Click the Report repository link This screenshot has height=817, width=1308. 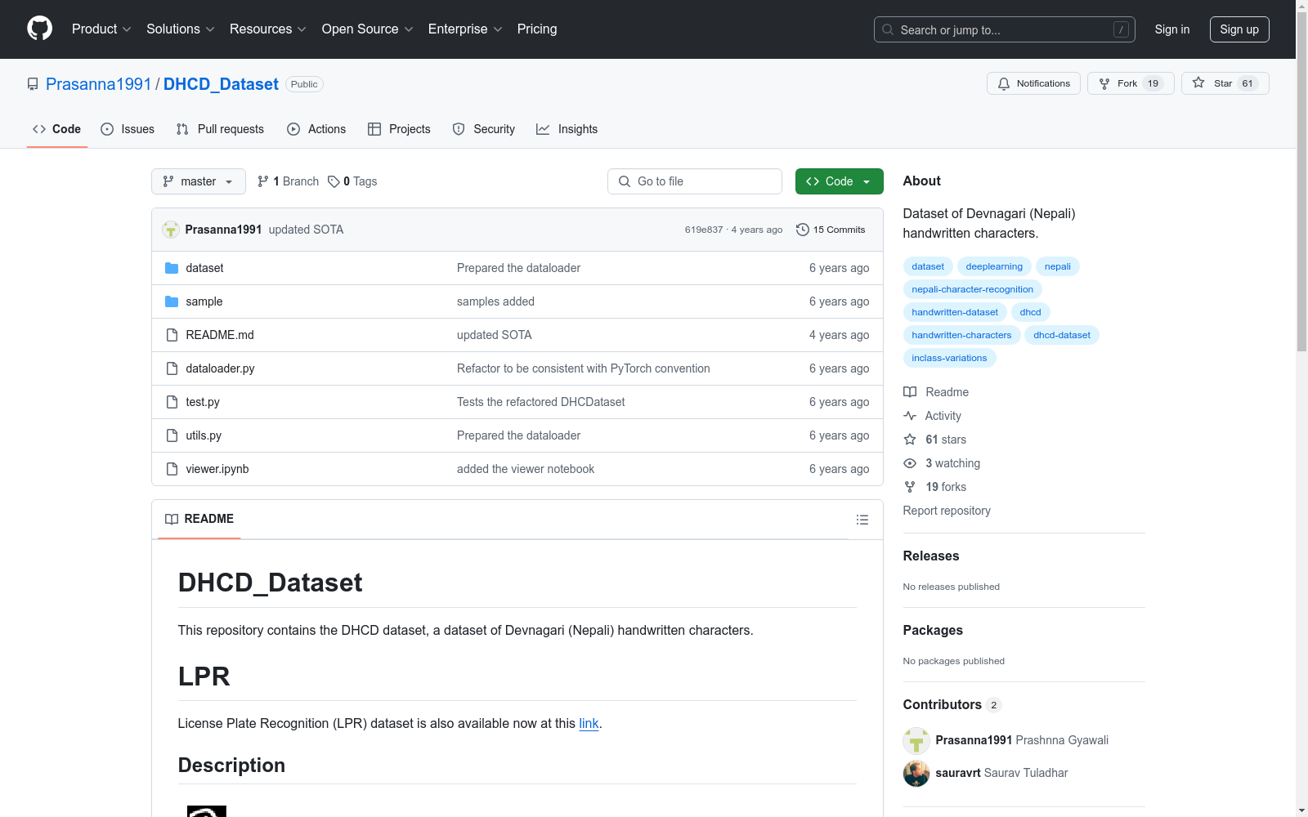(x=947, y=511)
